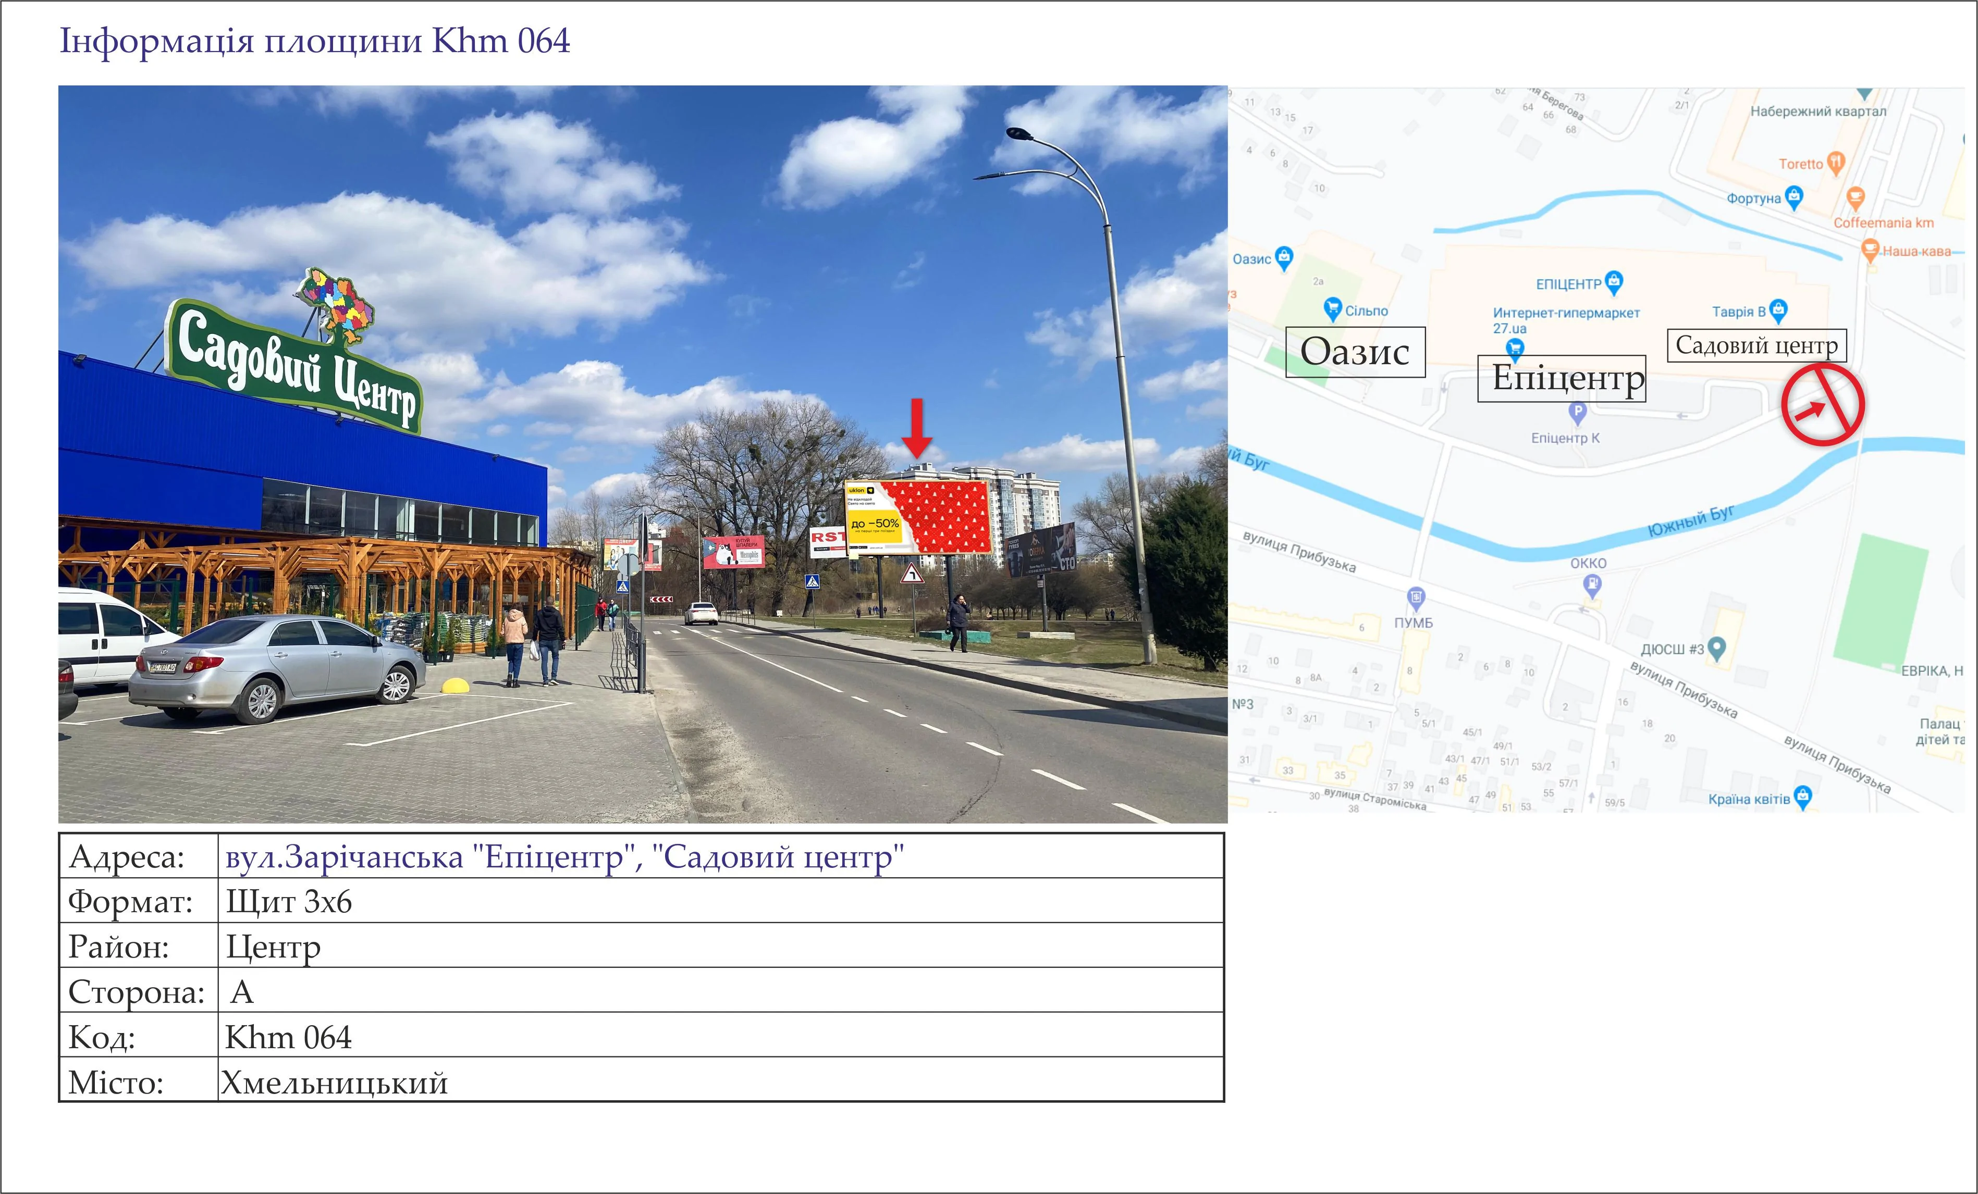1978x1194 pixels.
Task: Click the boxed Епіцентр map label
Action: (1562, 378)
